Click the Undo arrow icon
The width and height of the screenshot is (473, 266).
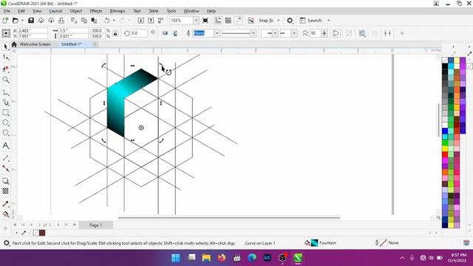[106, 20]
